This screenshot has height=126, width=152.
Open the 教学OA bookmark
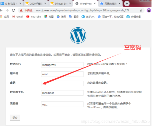click(x=88, y=17)
